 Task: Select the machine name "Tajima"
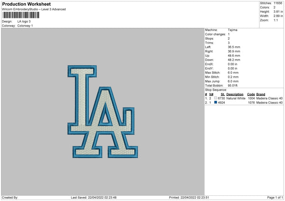(232, 30)
